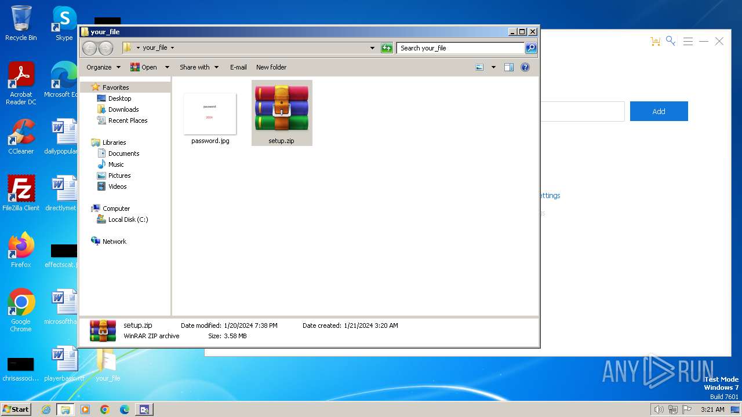The image size is (742, 417).
Task: Select the password.jpg image thumbnail
Action: click(210, 118)
